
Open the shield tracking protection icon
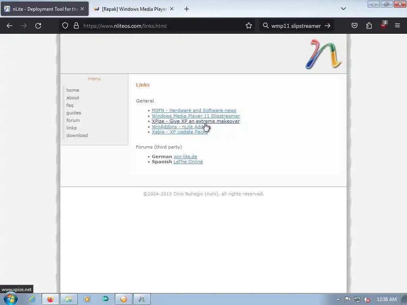65,26
